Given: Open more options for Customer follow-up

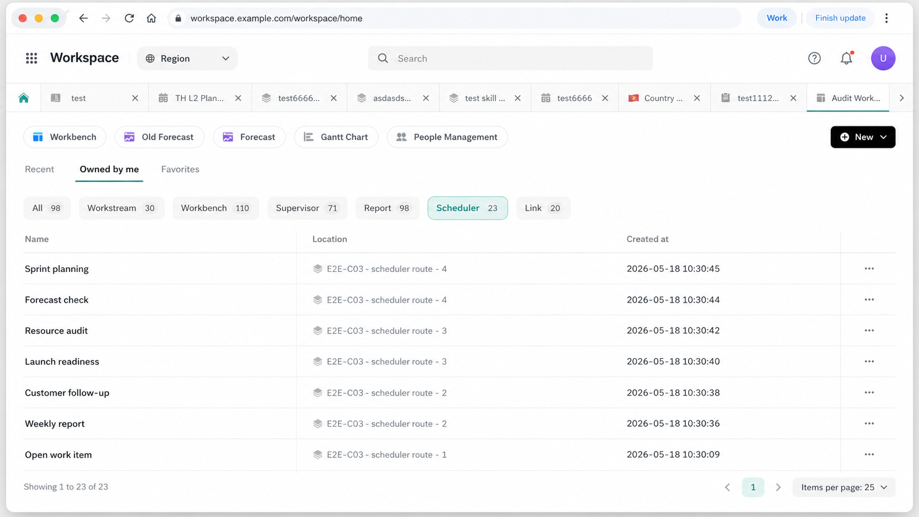Looking at the screenshot, I should point(869,392).
